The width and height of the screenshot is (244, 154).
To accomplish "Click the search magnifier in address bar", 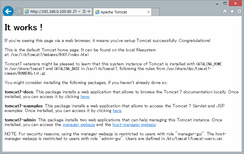I will click(75, 11).
